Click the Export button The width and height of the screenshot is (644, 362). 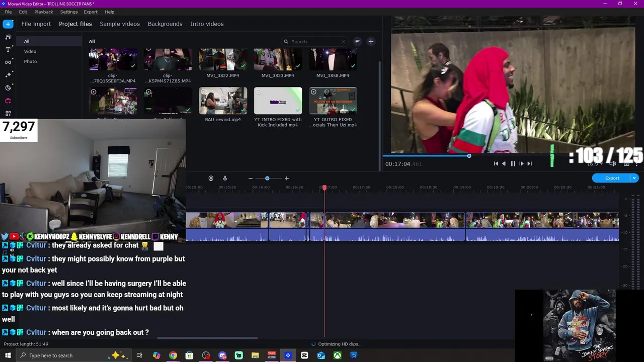pos(612,178)
